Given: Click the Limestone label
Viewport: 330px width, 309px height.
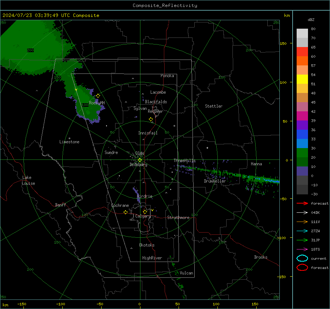Looking at the screenshot, I should pyautogui.click(x=69, y=142).
